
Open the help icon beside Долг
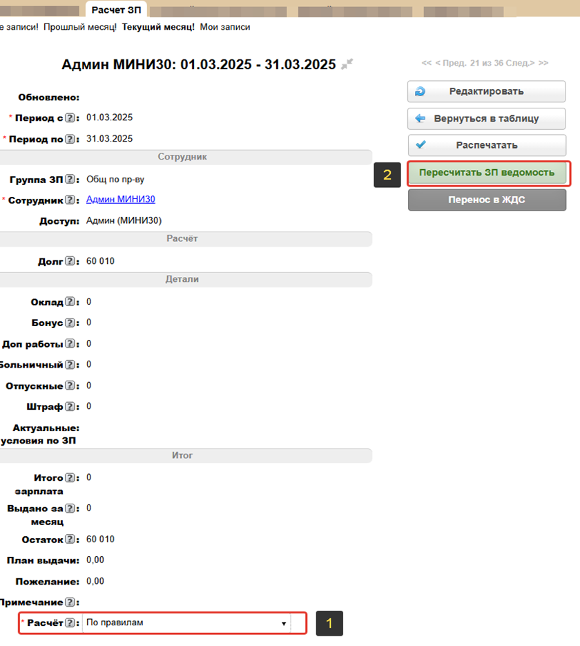point(70,262)
